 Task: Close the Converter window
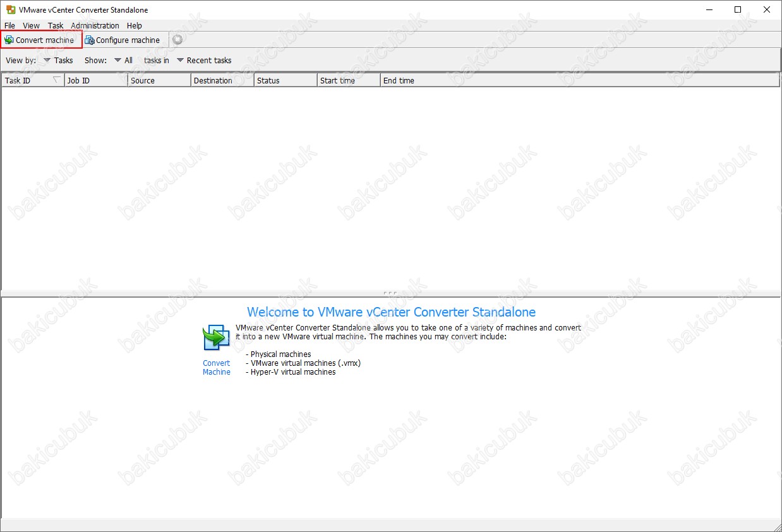pos(767,9)
